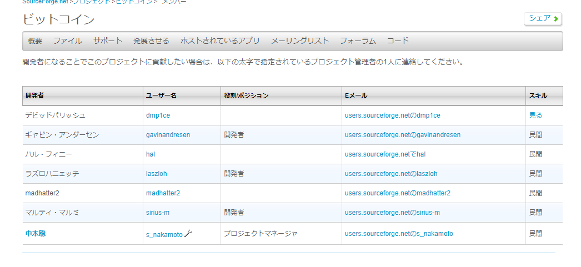The height and width of the screenshot is (267, 581).
Task: Select the コード tab
Action: 398,41
